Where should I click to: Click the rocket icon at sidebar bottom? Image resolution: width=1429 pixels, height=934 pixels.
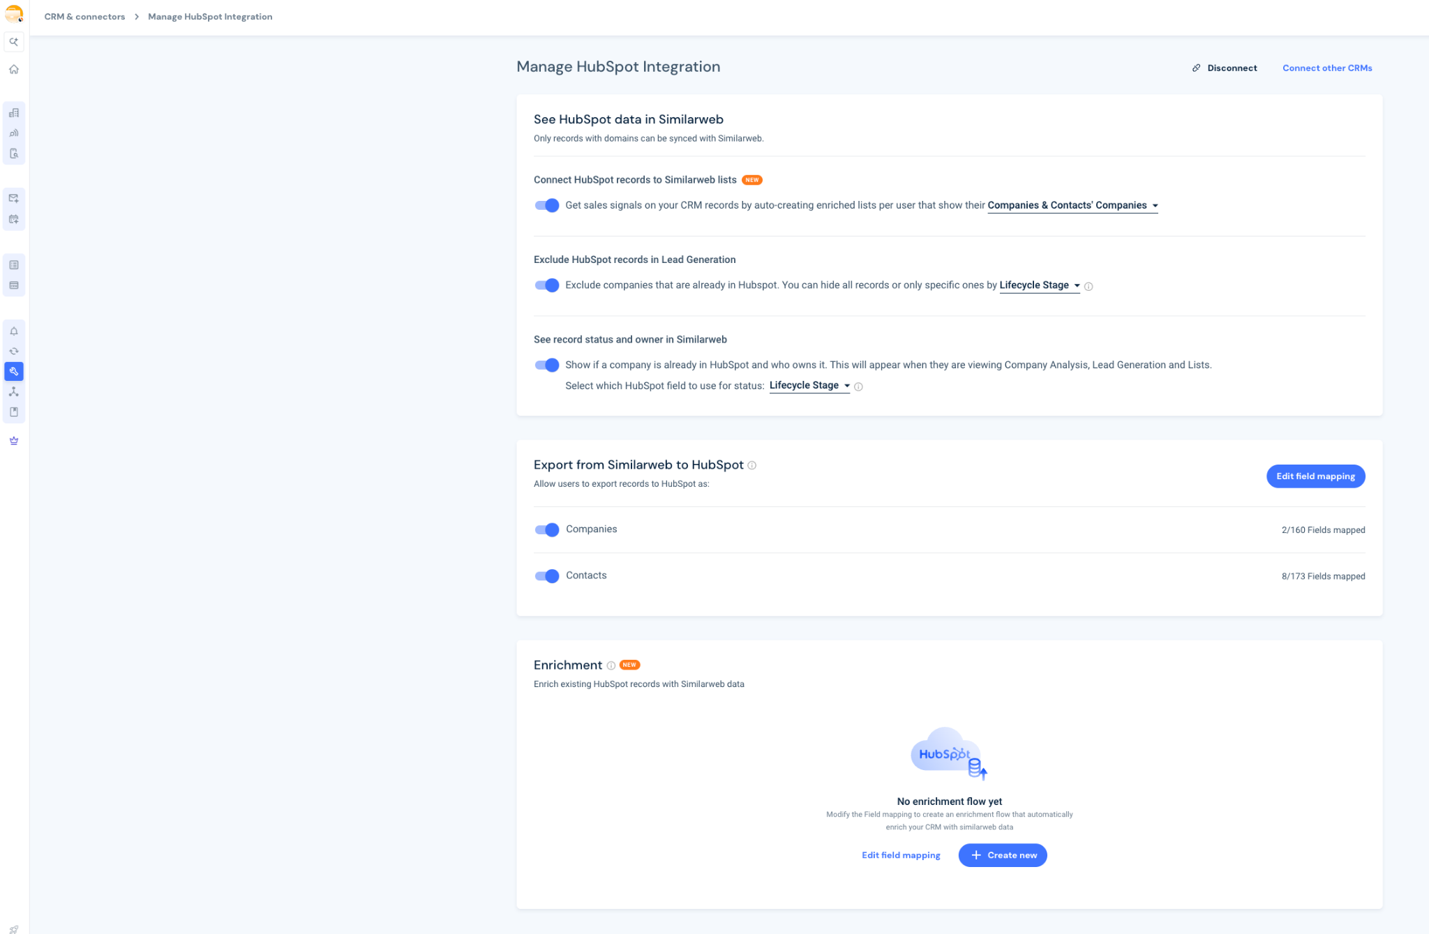14,929
